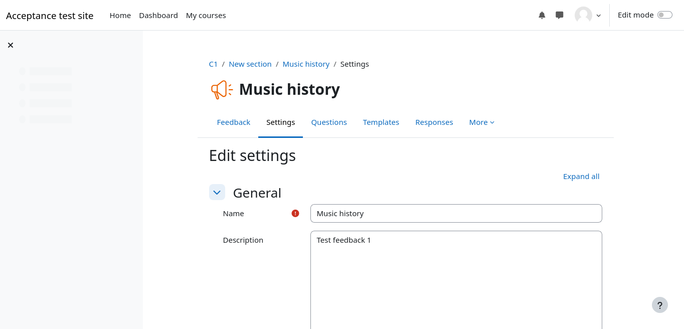Viewport: 684px width, 329px height.
Task: Open the help question mark button
Action: (659, 305)
